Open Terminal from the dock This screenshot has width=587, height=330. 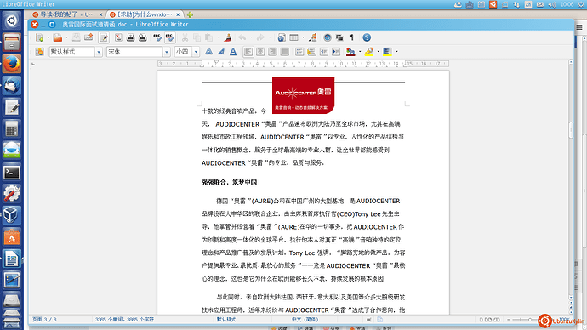12,173
